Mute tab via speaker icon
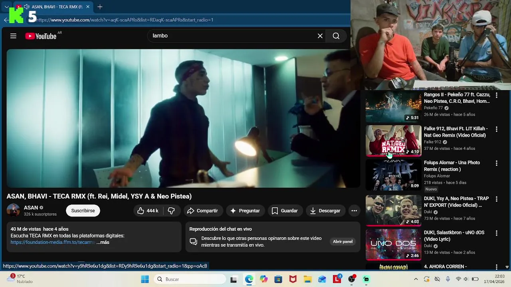 pyautogui.click(x=26, y=7)
